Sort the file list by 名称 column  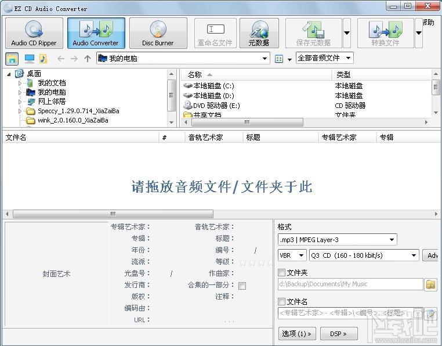(x=256, y=75)
